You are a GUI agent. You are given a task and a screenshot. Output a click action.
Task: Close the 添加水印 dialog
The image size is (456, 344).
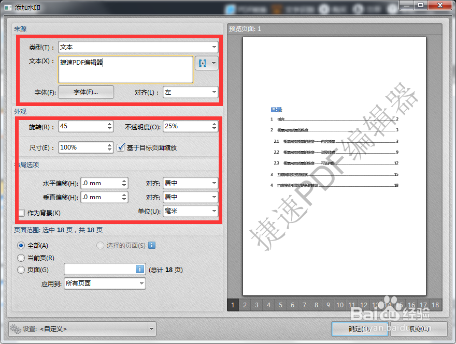[x=440, y=5]
